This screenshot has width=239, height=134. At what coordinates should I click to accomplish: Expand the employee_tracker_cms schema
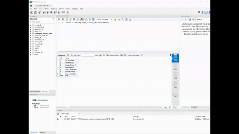[x=31, y=33]
